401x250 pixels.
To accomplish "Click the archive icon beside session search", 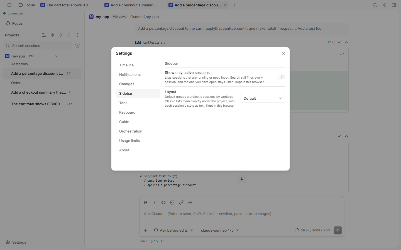I will (x=77, y=46).
